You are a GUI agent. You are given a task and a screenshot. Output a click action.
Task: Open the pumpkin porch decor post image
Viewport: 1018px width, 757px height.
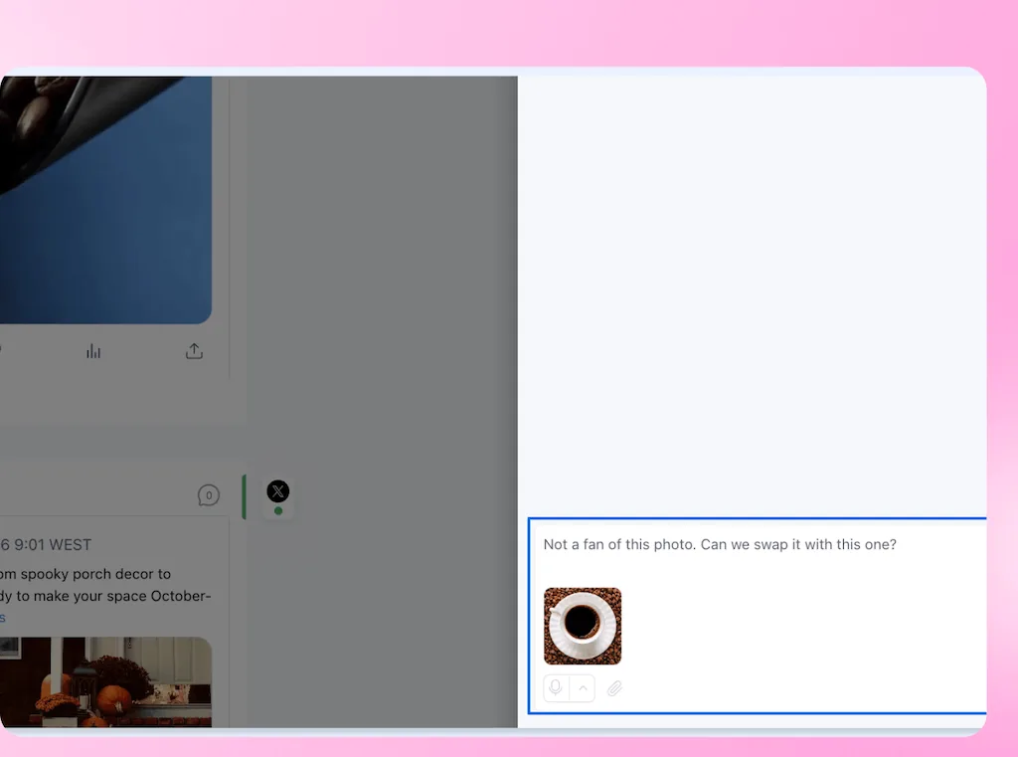point(105,681)
